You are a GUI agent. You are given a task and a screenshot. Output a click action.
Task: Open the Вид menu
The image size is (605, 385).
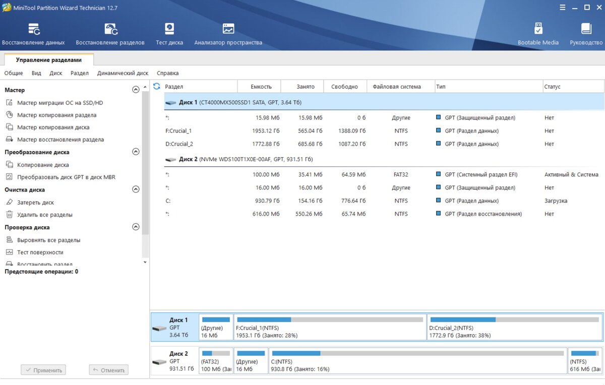36,73
